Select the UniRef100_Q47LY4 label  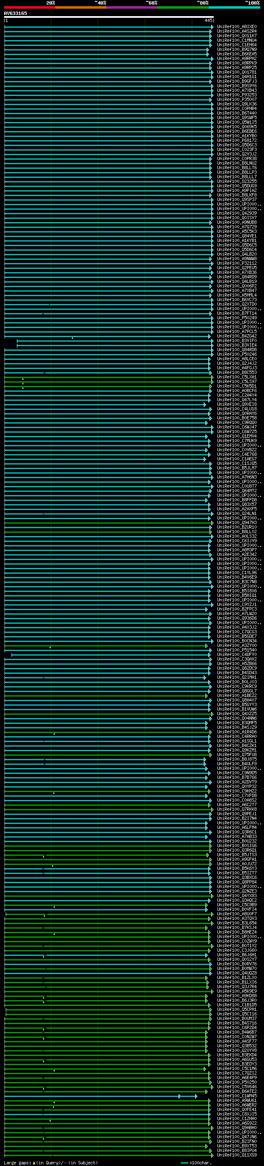click(x=236, y=399)
